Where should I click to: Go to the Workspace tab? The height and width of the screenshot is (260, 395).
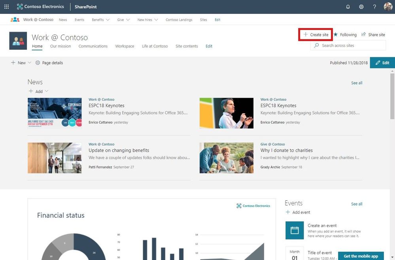[x=125, y=46]
